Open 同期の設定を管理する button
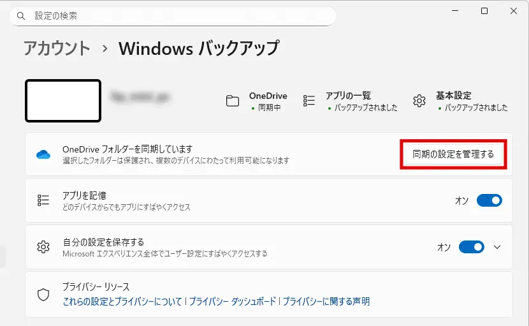 453,154
